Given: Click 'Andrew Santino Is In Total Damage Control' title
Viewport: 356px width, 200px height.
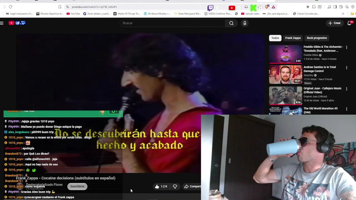Looking at the screenshot, I should pyautogui.click(x=320, y=69).
